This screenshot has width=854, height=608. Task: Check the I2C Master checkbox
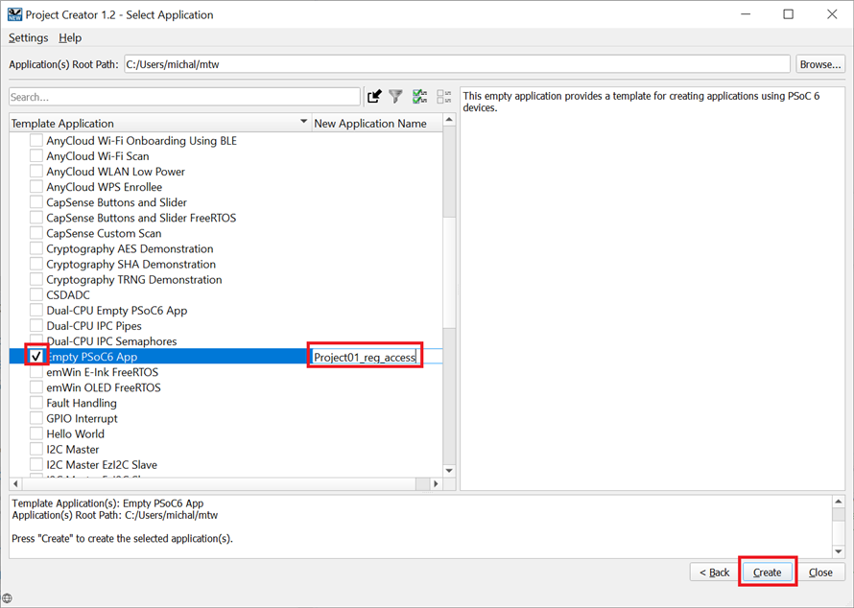click(36, 450)
